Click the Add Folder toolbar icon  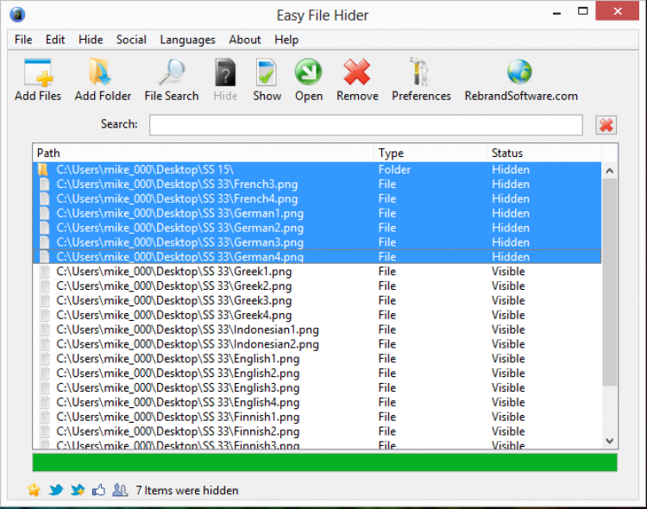tap(100, 72)
